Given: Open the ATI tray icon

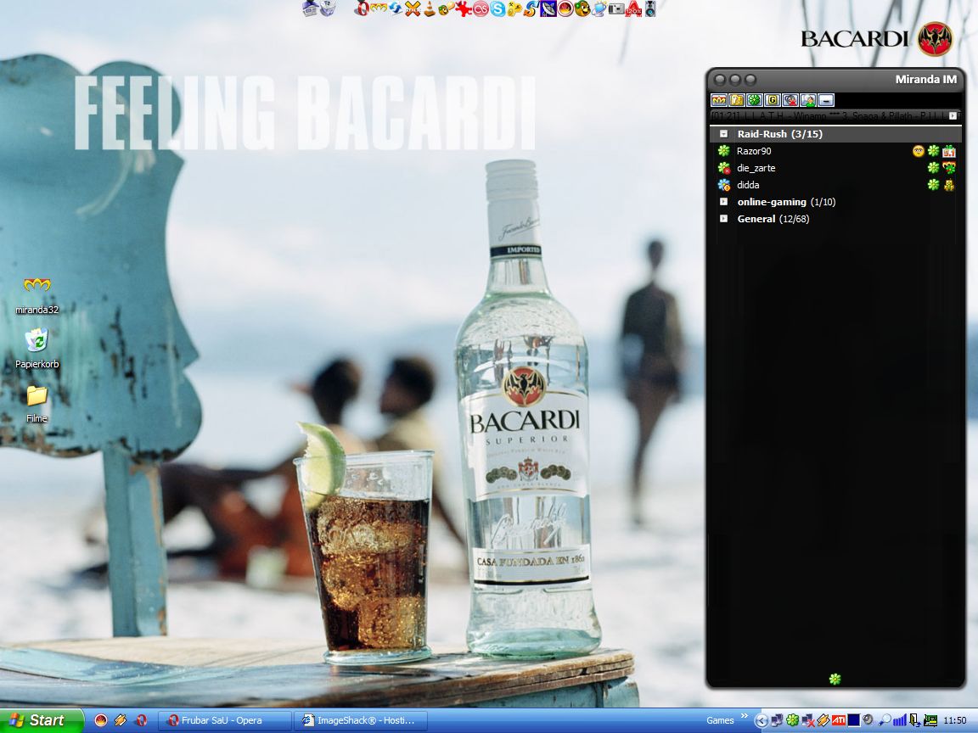Looking at the screenshot, I should (x=838, y=720).
